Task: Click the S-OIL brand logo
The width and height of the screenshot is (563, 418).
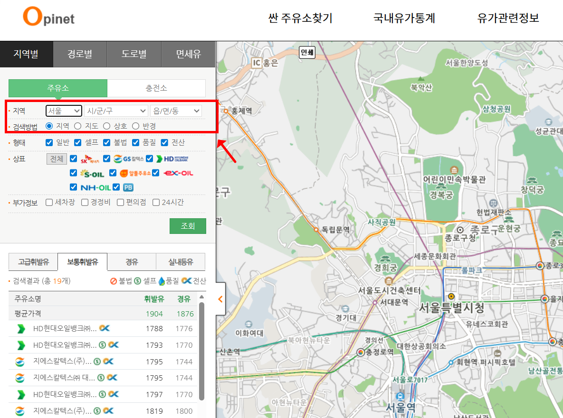Action: click(x=93, y=174)
